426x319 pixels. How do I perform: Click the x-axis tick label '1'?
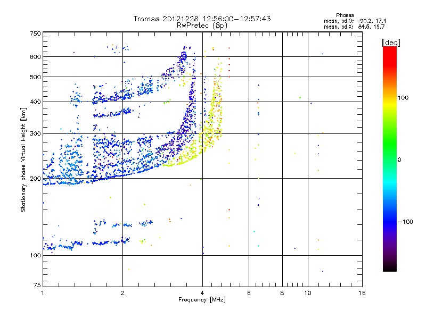pos(43,293)
